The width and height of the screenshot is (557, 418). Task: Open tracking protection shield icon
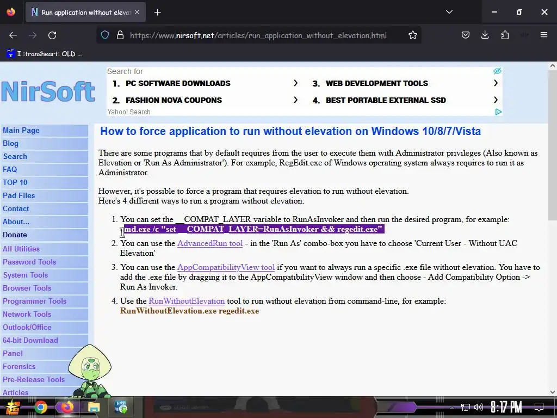click(105, 35)
